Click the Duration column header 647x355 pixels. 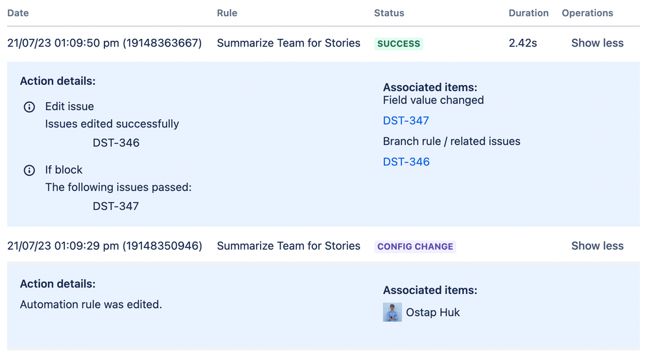click(528, 13)
